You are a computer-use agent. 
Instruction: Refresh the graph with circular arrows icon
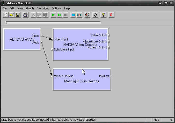pyautogui.click(x=95, y=15)
